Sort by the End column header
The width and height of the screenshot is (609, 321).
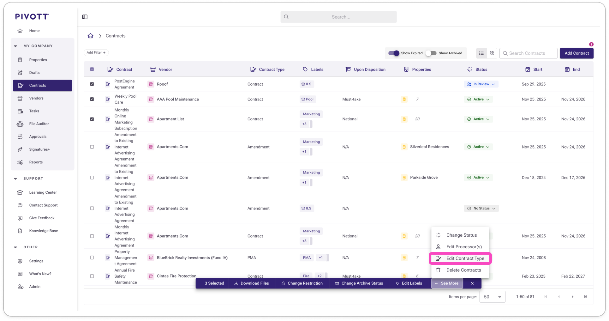pos(572,70)
